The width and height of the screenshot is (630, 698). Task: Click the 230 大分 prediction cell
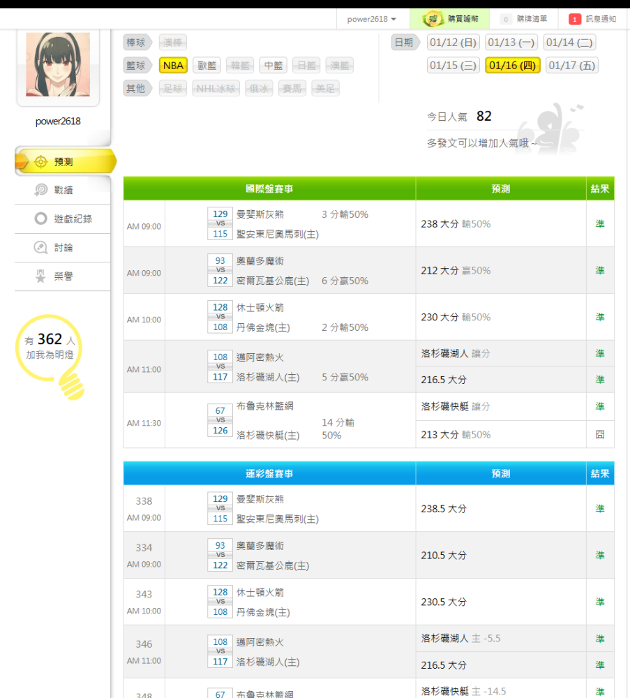coord(501,318)
